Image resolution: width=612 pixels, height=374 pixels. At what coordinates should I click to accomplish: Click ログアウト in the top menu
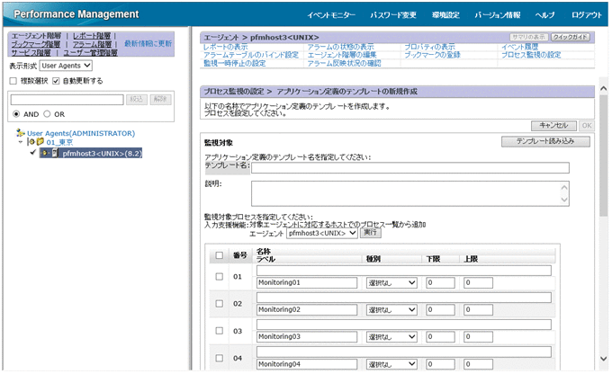pos(587,14)
